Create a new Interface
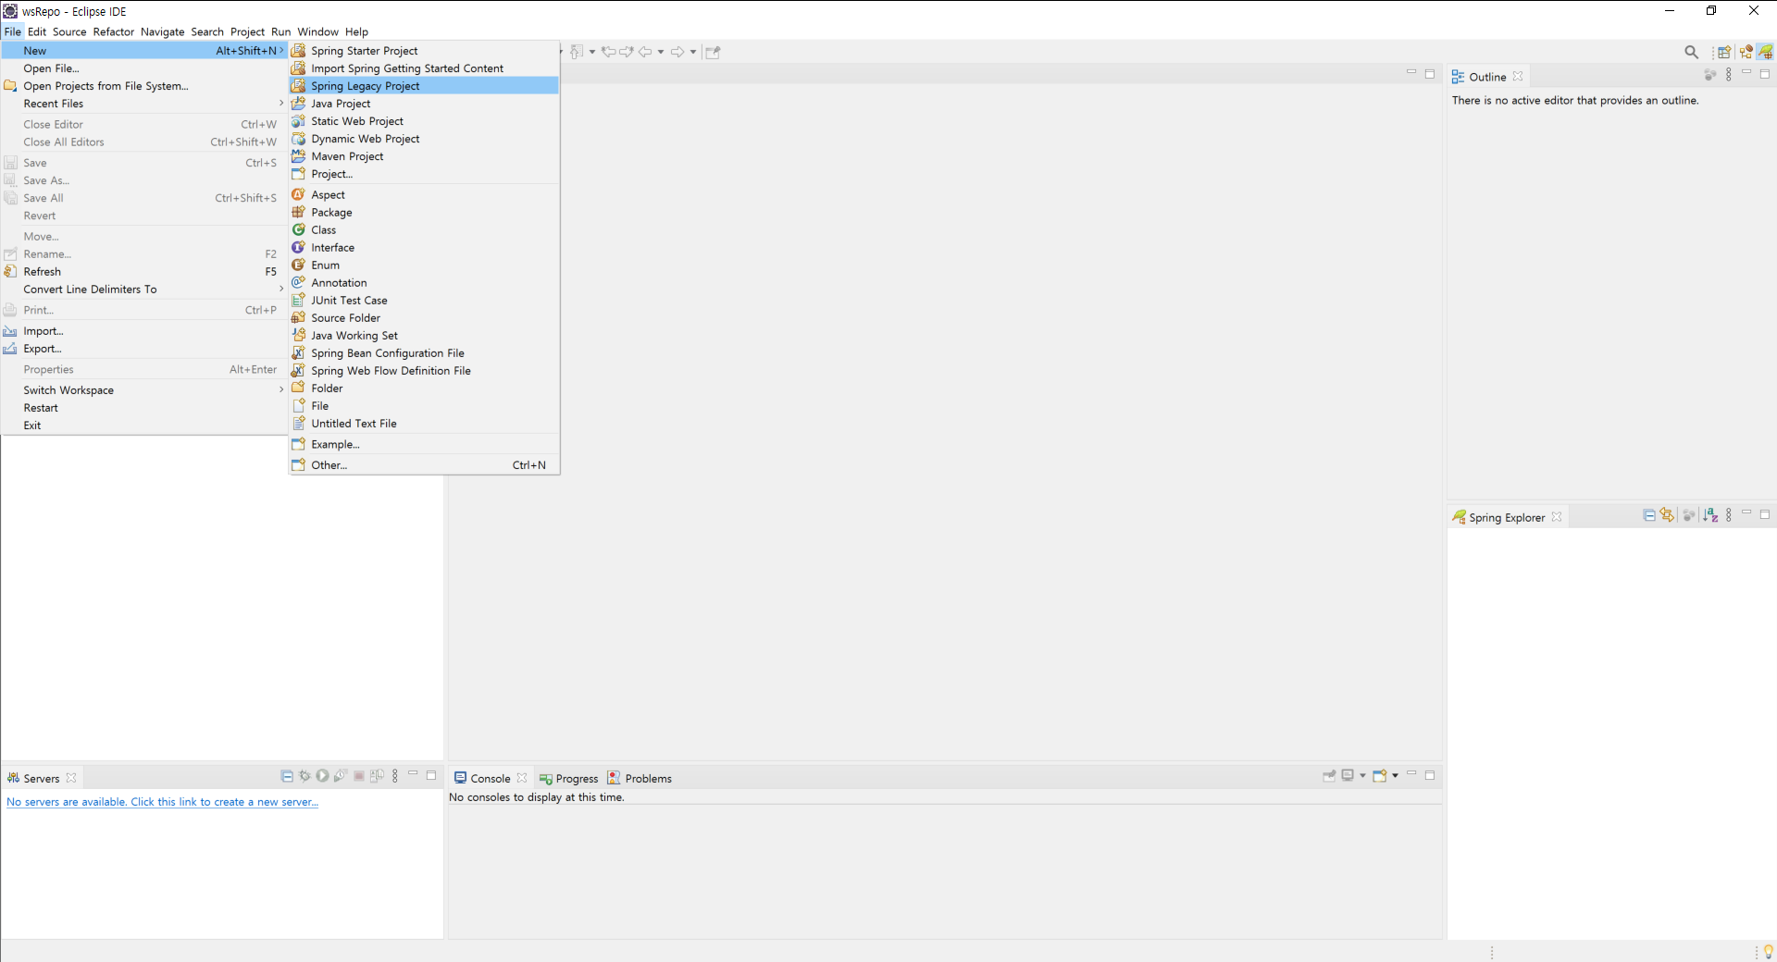1777x962 pixels. pyautogui.click(x=424, y=247)
